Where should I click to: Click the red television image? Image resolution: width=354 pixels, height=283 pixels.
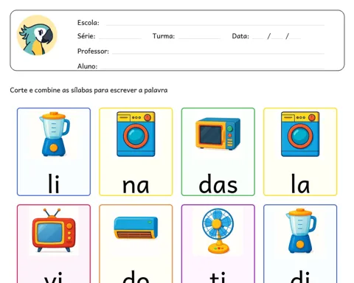[54, 230]
